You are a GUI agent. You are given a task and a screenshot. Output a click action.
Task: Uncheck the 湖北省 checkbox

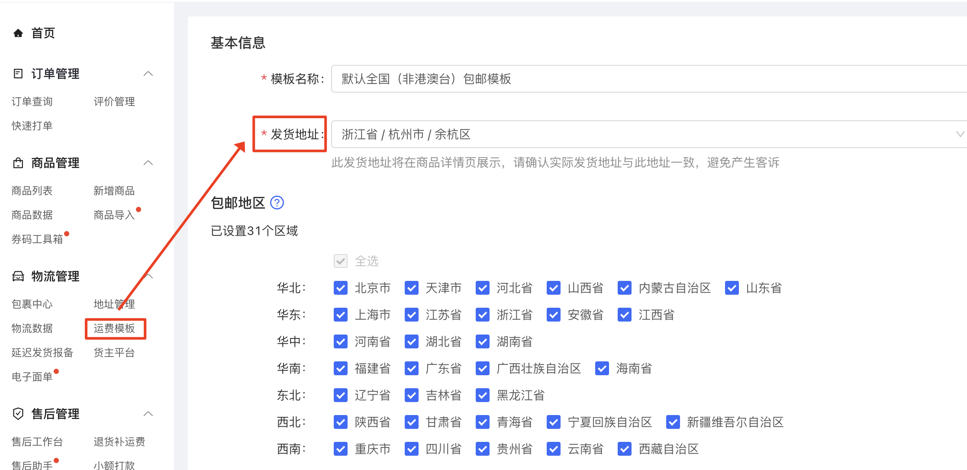point(412,341)
